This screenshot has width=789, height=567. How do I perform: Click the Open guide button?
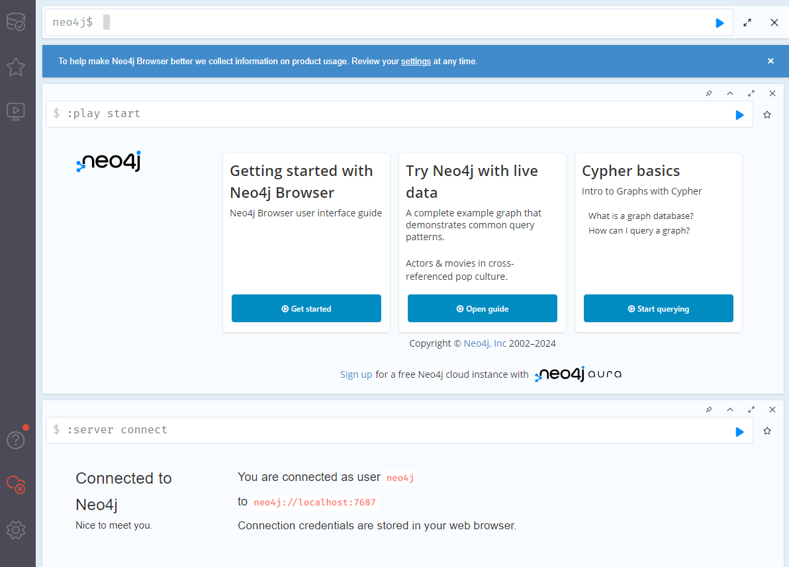[482, 308]
